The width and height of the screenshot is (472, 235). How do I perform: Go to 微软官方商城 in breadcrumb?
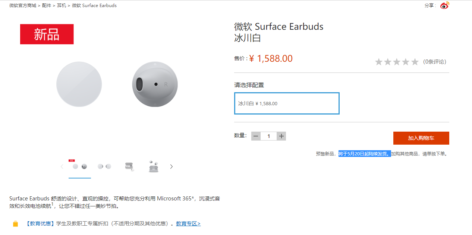coord(23,6)
